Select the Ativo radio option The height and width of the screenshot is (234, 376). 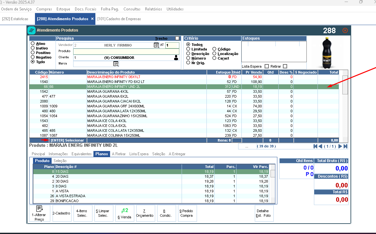click(33, 44)
